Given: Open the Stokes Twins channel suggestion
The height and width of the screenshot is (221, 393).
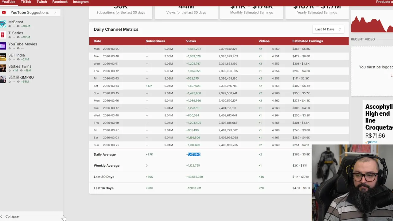Looking at the screenshot, I should click(20, 66).
